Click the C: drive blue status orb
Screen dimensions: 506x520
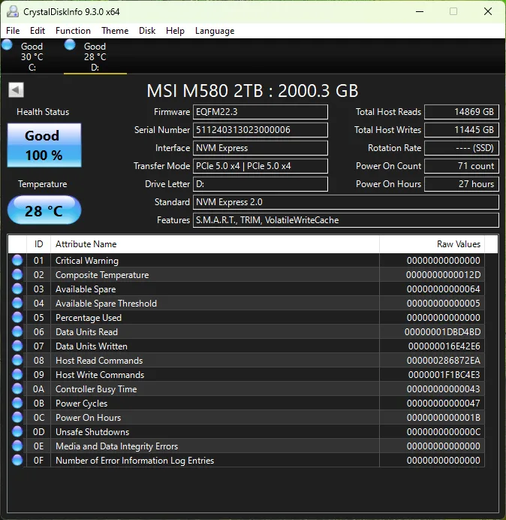(x=7, y=44)
